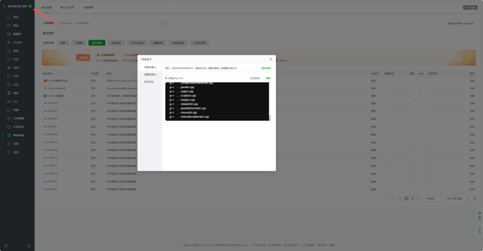Click the 应用搜索 input field

[x=109, y=23]
